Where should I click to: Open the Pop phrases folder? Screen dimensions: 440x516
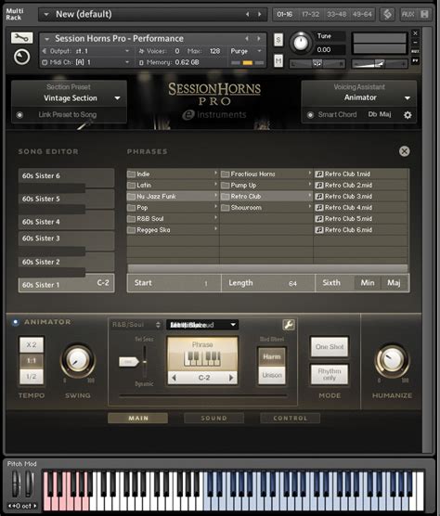coord(173,208)
